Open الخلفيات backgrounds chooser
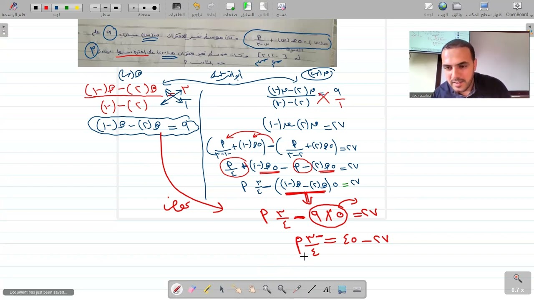Viewport: 534px width, 300px height. click(x=176, y=9)
